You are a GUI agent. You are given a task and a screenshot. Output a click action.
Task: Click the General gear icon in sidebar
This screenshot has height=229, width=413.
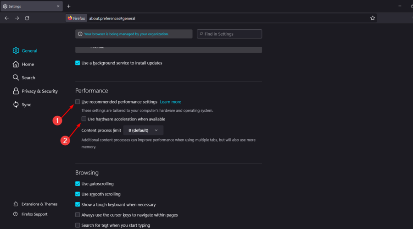coord(16,50)
